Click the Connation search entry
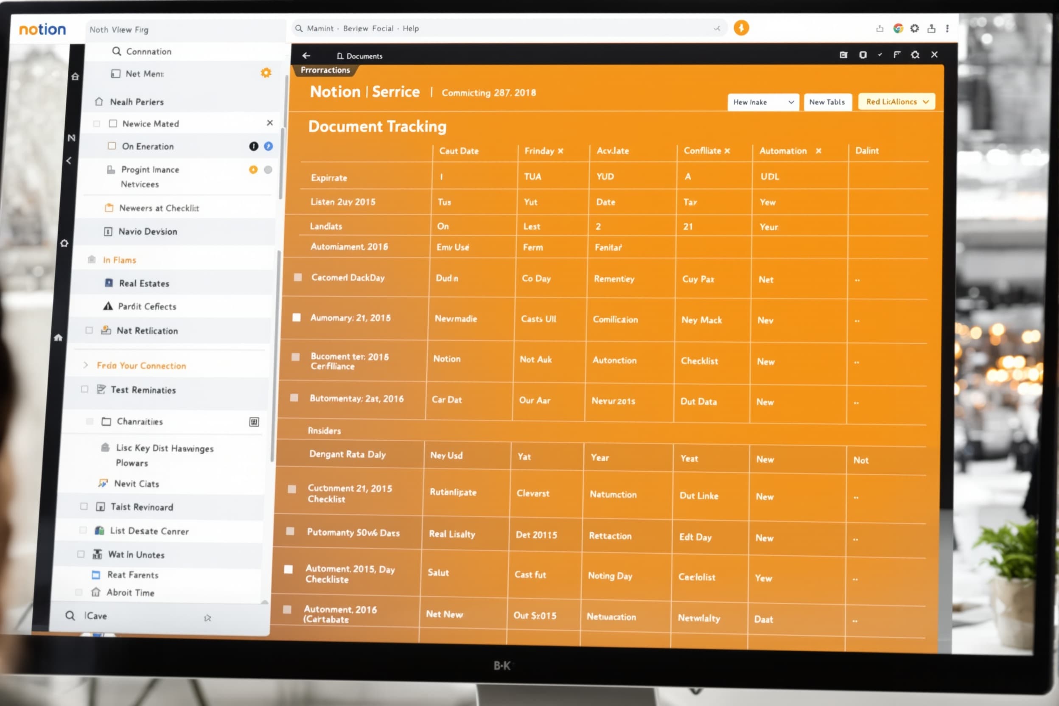Image resolution: width=1059 pixels, height=706 pixels. tap(148, 51)
